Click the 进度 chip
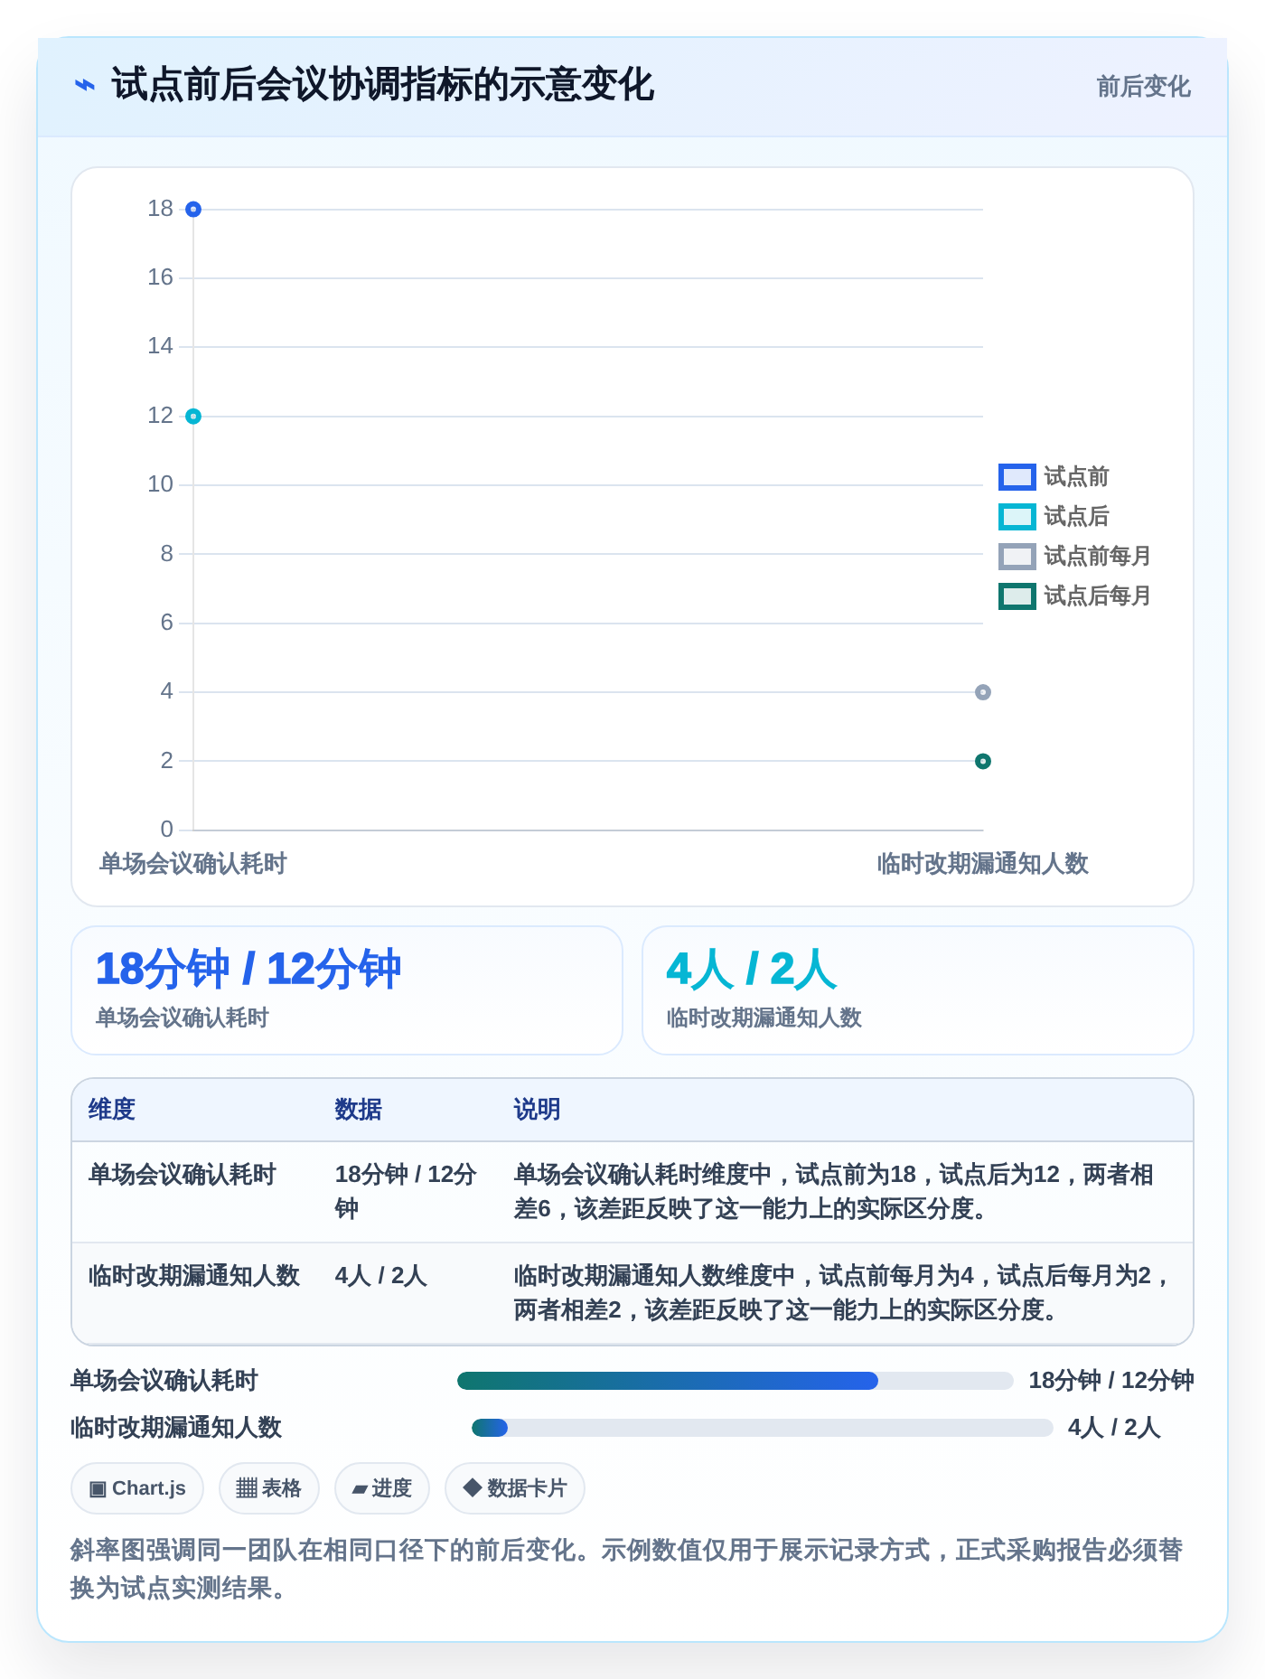 [x=382, y=1488]
